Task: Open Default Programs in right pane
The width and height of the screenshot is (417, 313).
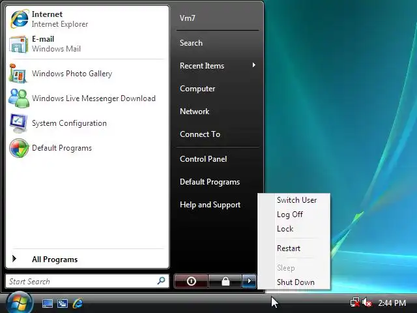Action: click(x=210, y=182)
